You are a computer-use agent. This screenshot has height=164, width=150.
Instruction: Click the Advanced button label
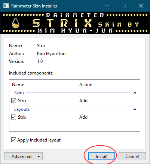21,157
